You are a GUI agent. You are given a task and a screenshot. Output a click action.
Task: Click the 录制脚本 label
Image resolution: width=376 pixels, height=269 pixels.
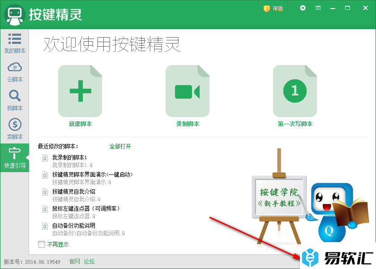pyautogui.click(x=188, y=124)
